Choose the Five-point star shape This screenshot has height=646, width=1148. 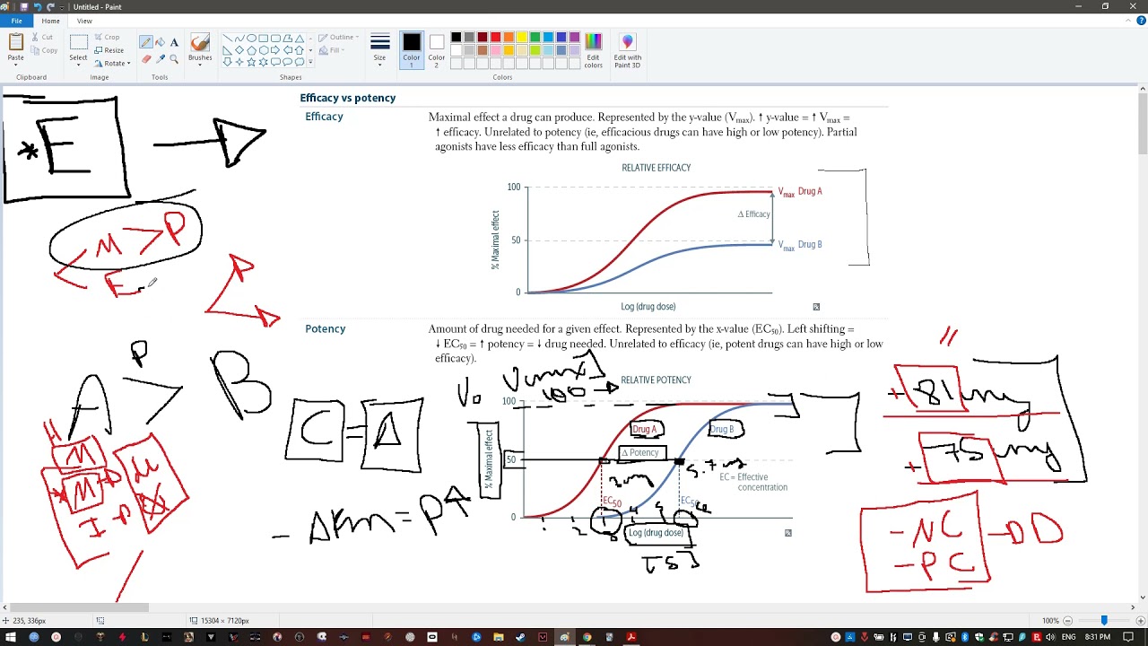(x=251, y=62)
